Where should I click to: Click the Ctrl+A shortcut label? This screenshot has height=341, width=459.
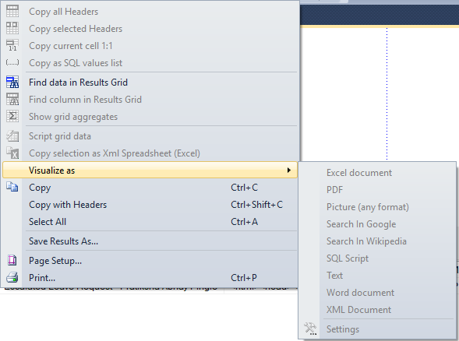[x=244, y=221]
